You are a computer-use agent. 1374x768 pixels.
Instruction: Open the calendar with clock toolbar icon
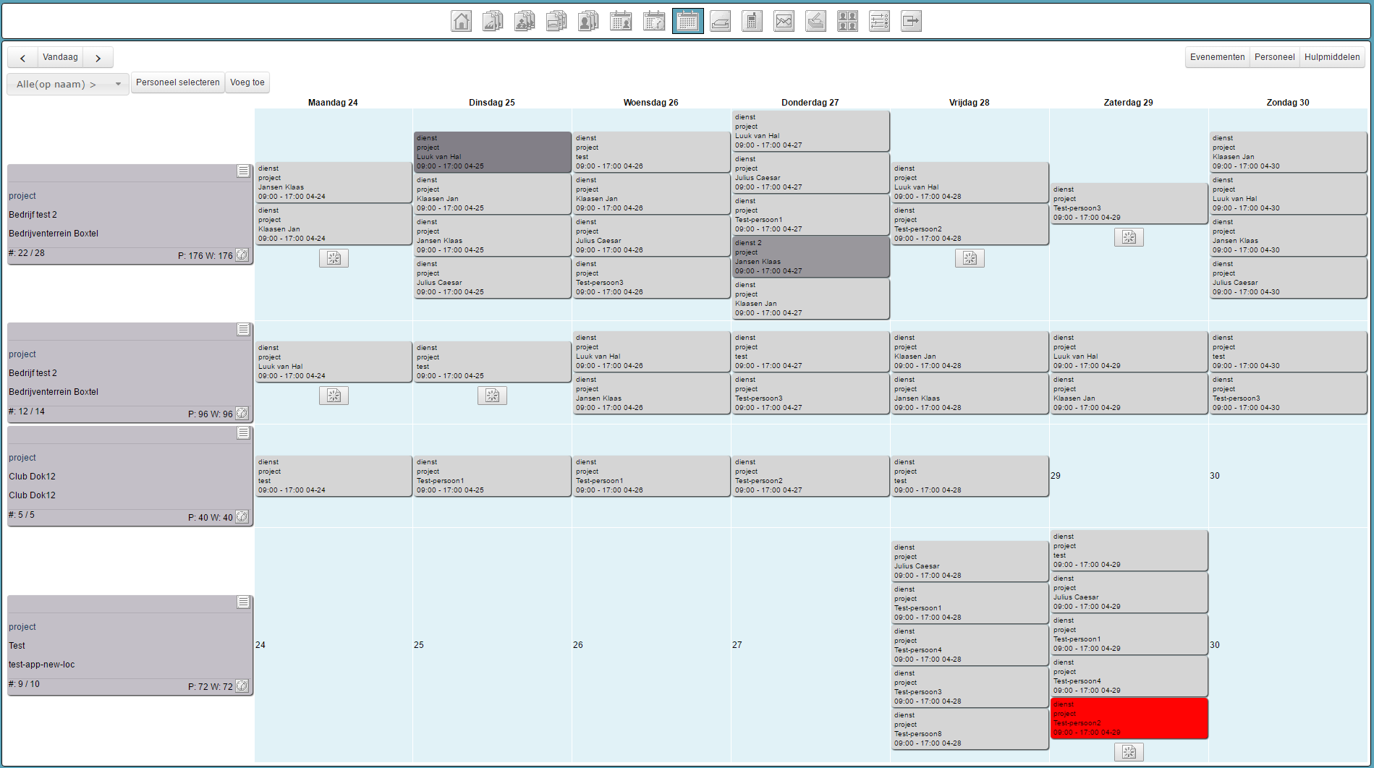(x=653, y=22)
